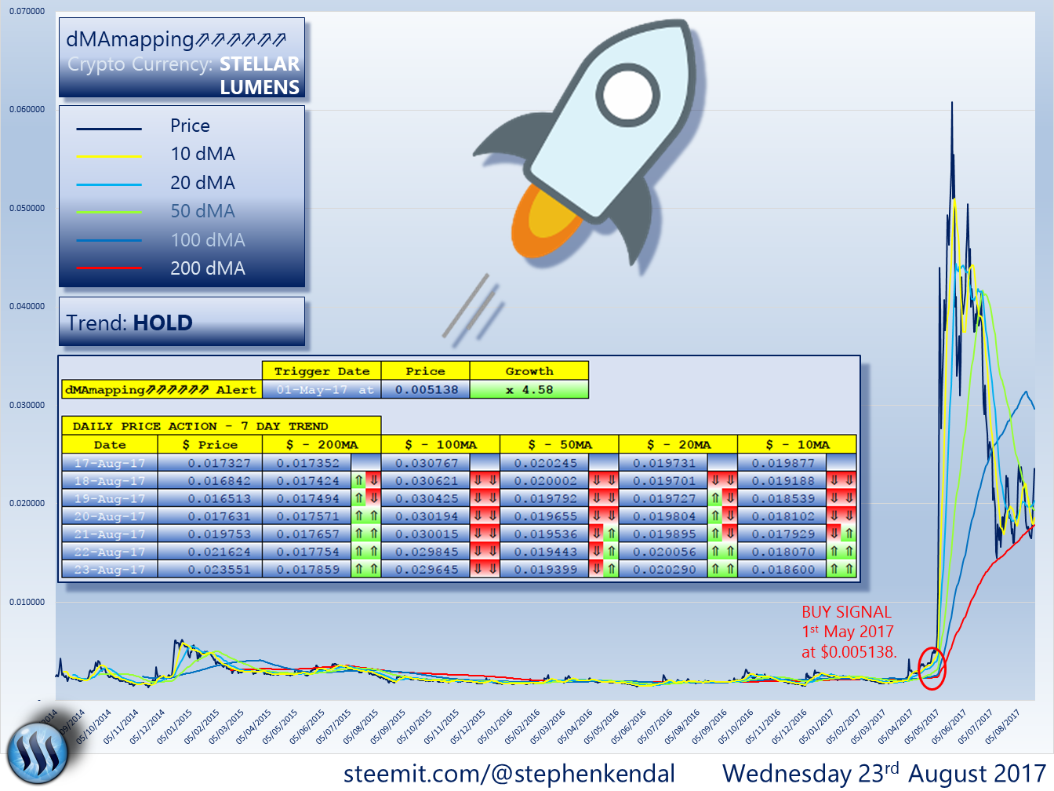1054x791 pixels.
Task: Click the 'BUY SIGNAL' red annotation text
Action: [847, 612]
